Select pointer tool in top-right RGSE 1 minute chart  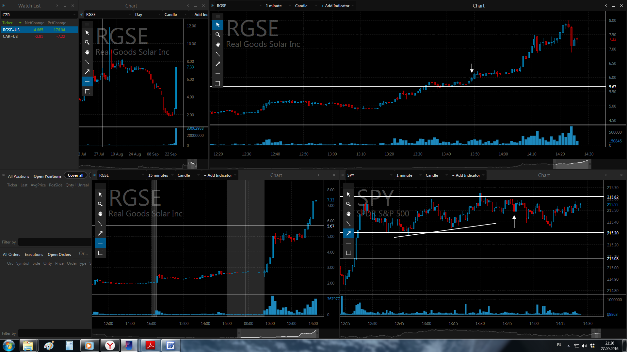pyautogui.click(x=218, y=25)
